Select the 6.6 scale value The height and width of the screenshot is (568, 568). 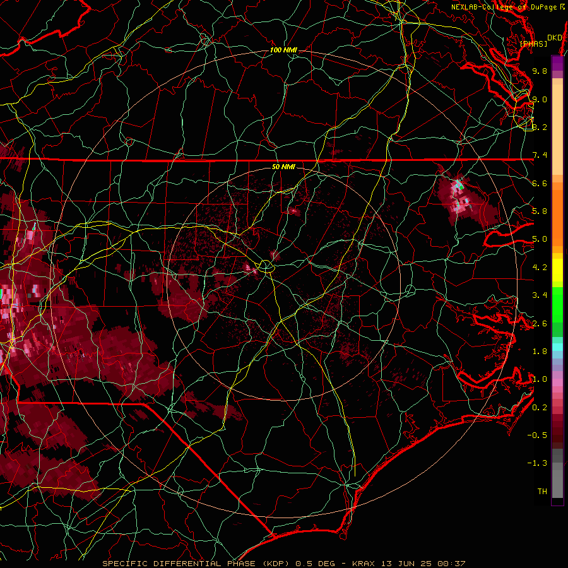(540, 183)
